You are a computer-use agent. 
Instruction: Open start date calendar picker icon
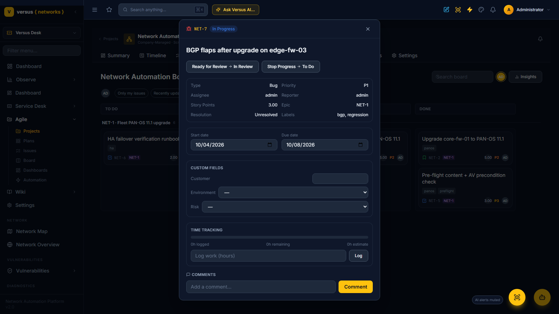tap(270, 145)
